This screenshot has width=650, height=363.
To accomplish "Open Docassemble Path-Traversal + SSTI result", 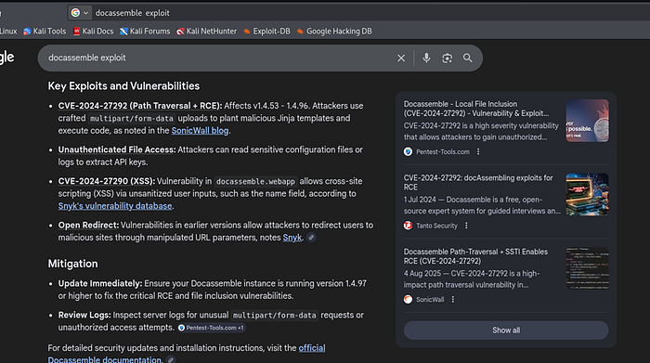I will (x=475, y=256).
